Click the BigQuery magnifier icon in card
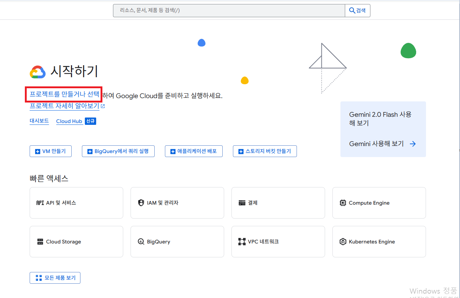The height and width of the screenshot is (298, 460). (x=141, y=242)
